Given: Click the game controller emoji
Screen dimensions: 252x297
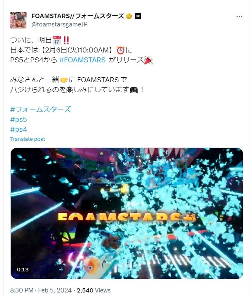Looking at the screenshot, I should click(x=134, y=90).
